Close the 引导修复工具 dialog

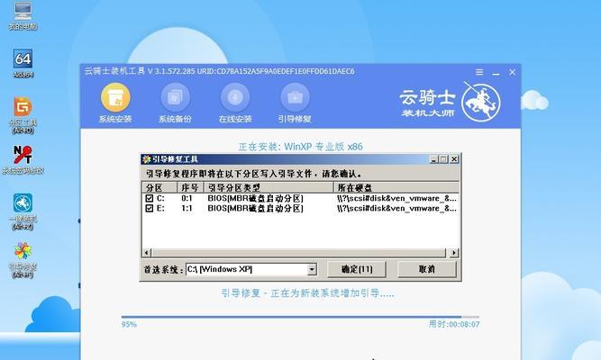click(x=454, y=159)
